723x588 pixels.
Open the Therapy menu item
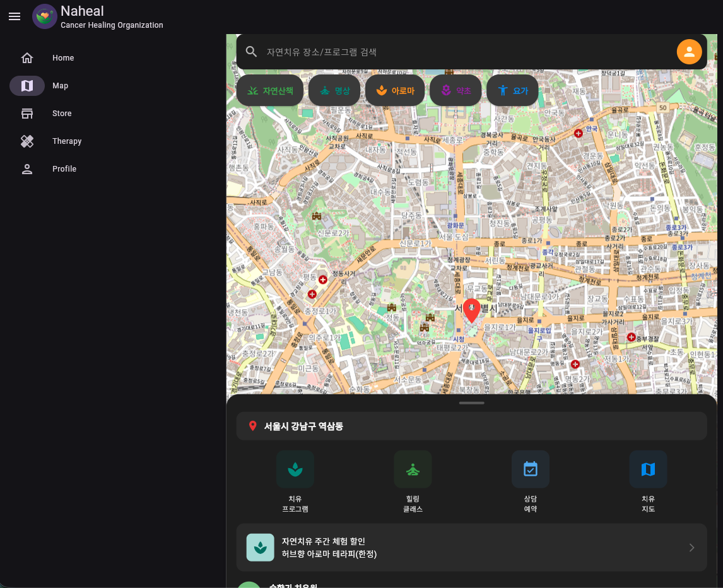(x=67, y=141)
